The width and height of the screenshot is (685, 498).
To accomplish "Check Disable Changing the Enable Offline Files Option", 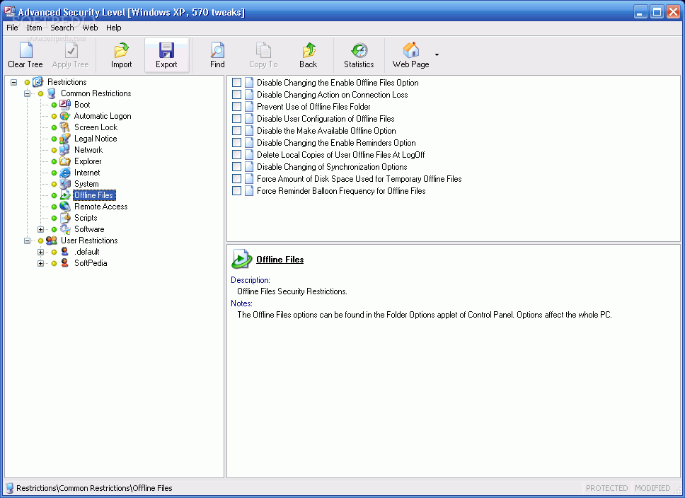I will (x=237, y=82).
